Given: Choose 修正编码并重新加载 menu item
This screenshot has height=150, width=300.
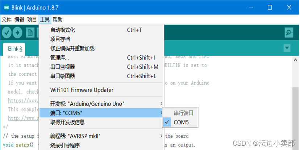Looking at the screenshot, I should pos(101,49).
